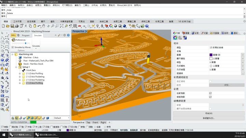Screen dimensions: 246x138
Task: Open the Perspective viewport title dropdown arrow
Action: pyautogui.click(x=86, y=31)
